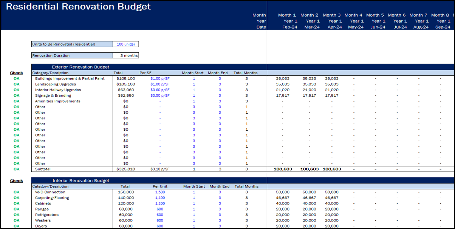Select the Signage & Branding total $52,550

[x=125, y=95]
